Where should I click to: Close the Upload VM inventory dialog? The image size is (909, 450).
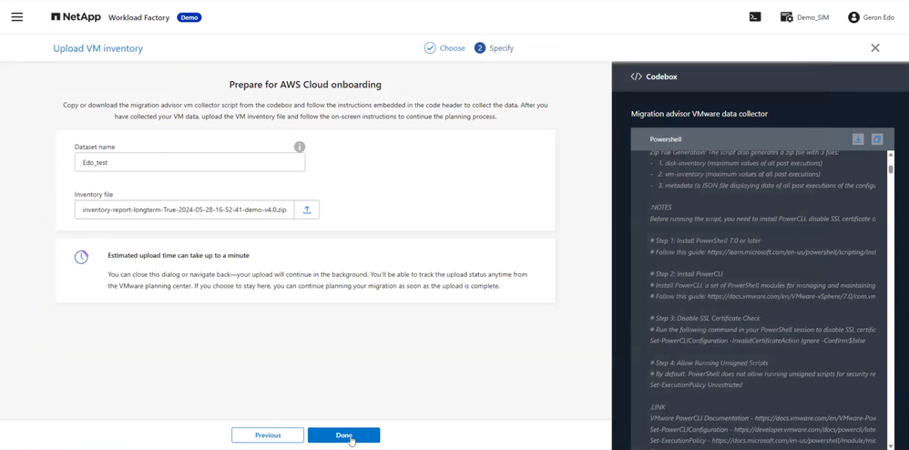coord(875,48)
